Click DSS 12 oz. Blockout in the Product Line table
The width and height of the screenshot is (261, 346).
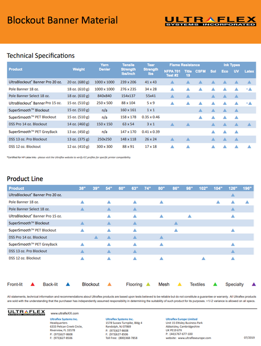pyautogui.click(x=25, y=258)
